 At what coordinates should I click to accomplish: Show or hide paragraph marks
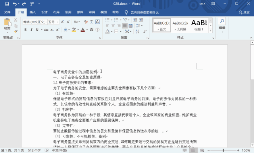point(144,32)
